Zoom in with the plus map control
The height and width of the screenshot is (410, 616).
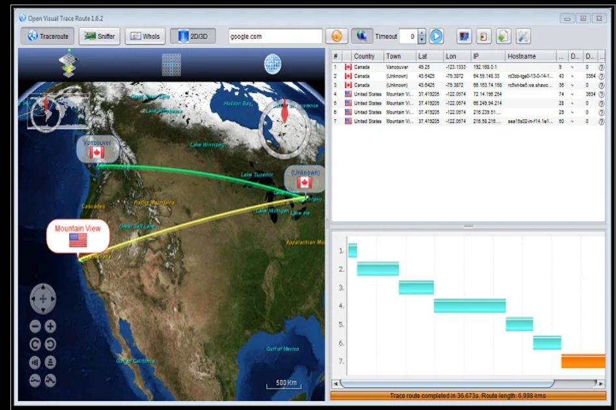(50, 326)
